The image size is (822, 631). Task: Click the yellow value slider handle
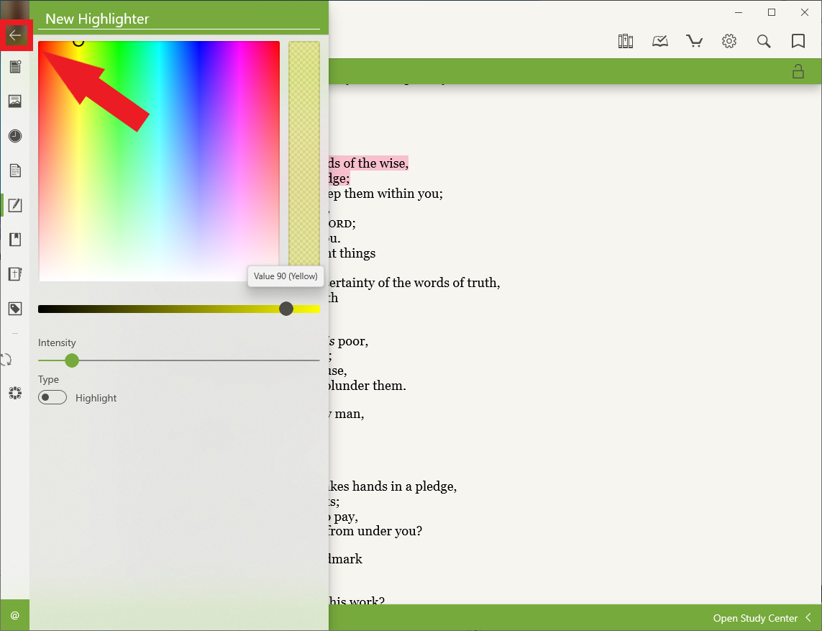[286, 309]
